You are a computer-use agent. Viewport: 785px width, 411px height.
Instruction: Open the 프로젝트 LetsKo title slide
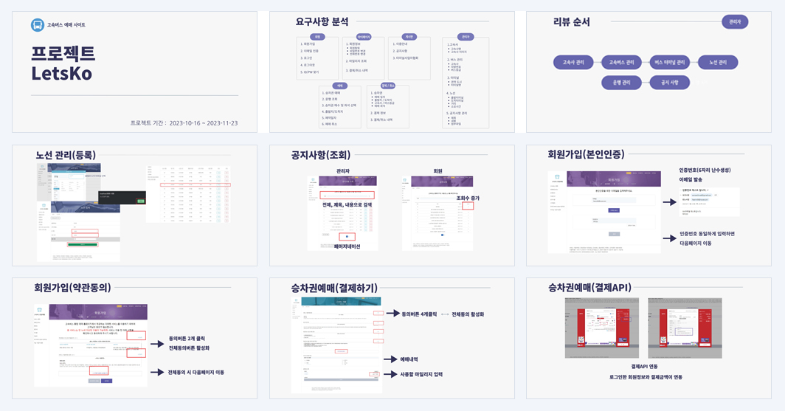pyautogui.click(x=135, y=72)
